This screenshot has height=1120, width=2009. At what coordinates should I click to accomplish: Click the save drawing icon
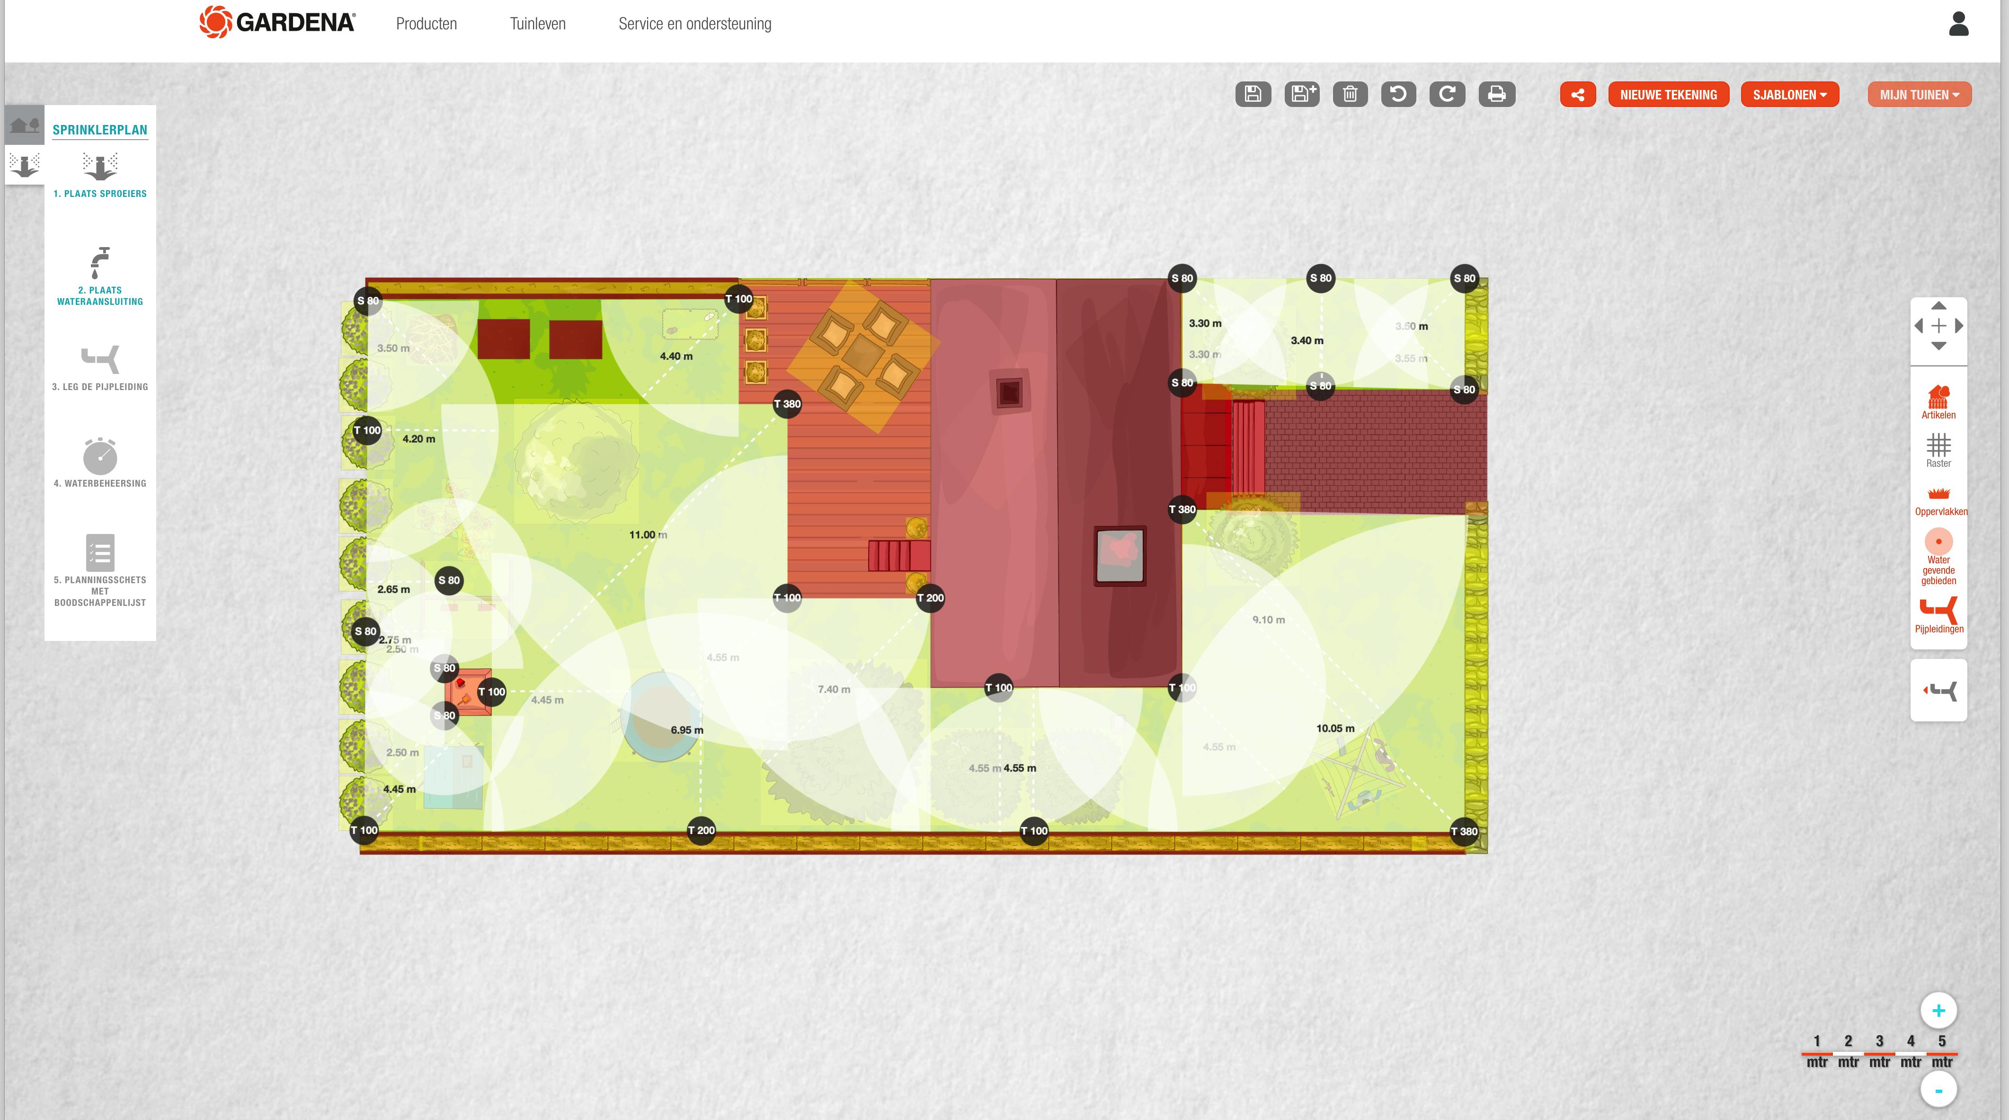click(x=1253, y=94)
